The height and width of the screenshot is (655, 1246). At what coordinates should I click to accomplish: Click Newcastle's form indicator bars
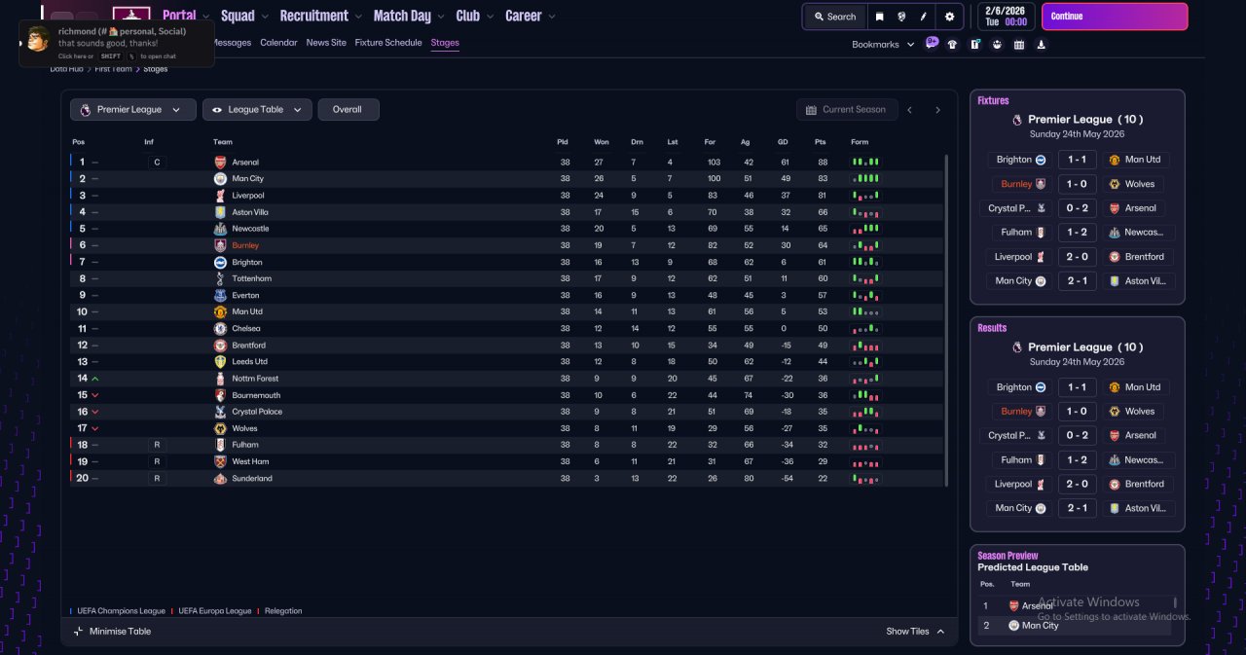865,229
